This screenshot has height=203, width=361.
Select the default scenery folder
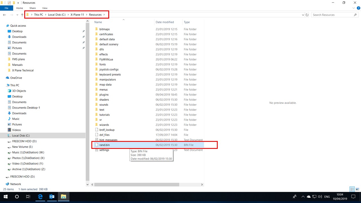coord(109,44)
